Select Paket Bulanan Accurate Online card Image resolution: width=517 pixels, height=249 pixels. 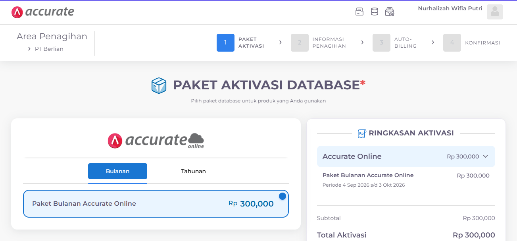tap(156, 204)
